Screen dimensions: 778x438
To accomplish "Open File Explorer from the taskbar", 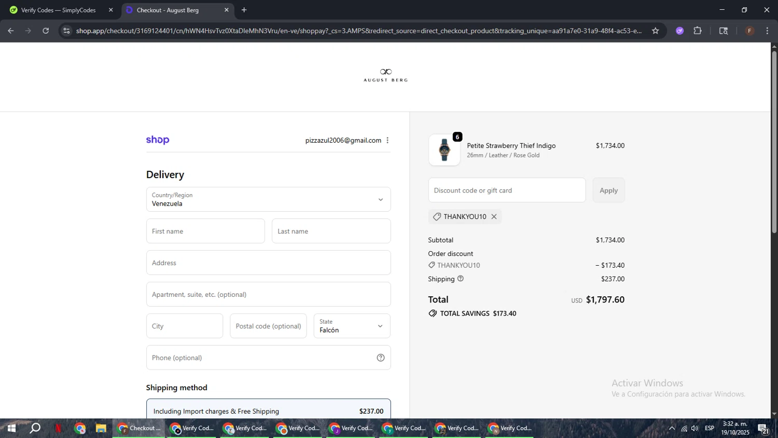I will point(101,428).
